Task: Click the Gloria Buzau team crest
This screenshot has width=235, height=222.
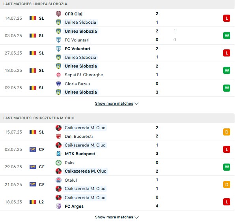Action: (58, 84)
